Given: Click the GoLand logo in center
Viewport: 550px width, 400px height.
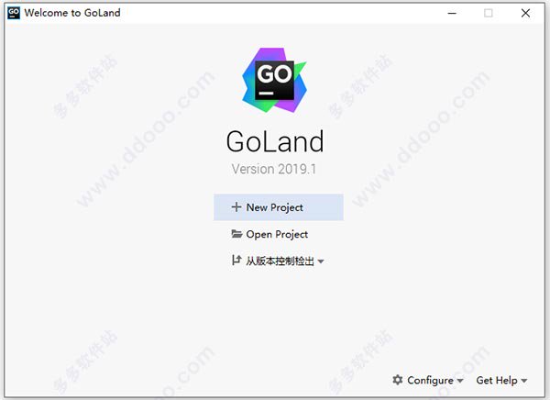Looking at the screenshot, I should [274, 80].
